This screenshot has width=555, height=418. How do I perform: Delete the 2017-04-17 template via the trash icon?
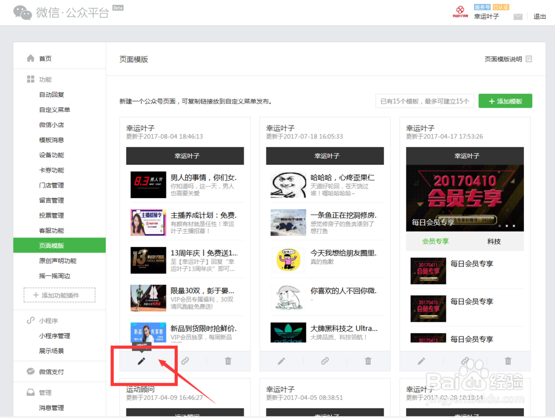pos(508,361)
